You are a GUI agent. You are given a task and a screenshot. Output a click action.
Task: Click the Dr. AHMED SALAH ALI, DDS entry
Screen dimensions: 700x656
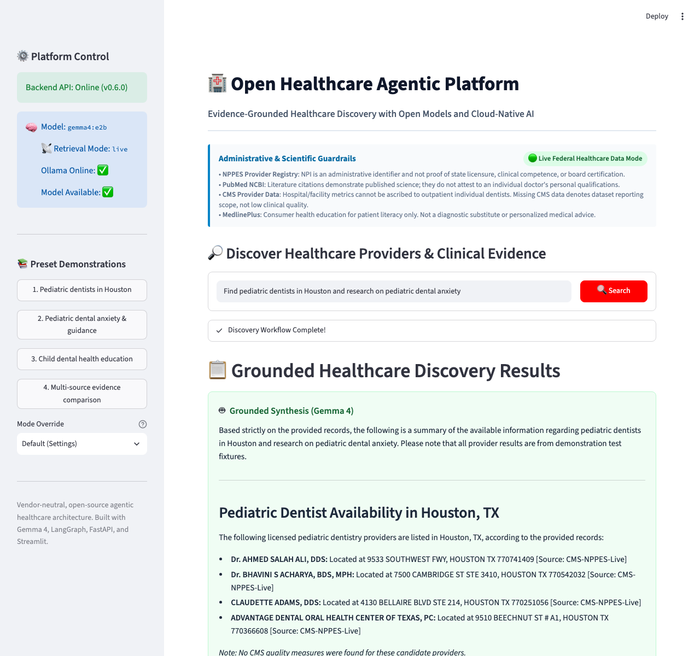pos(429,559)
